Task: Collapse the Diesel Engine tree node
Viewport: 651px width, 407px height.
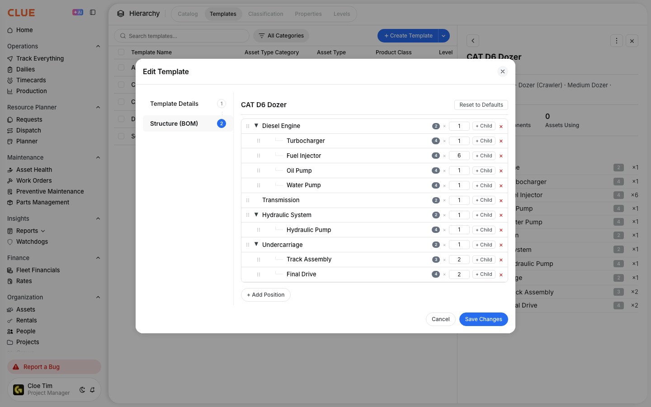Action: pyautogui.click(x=256, y=126)
